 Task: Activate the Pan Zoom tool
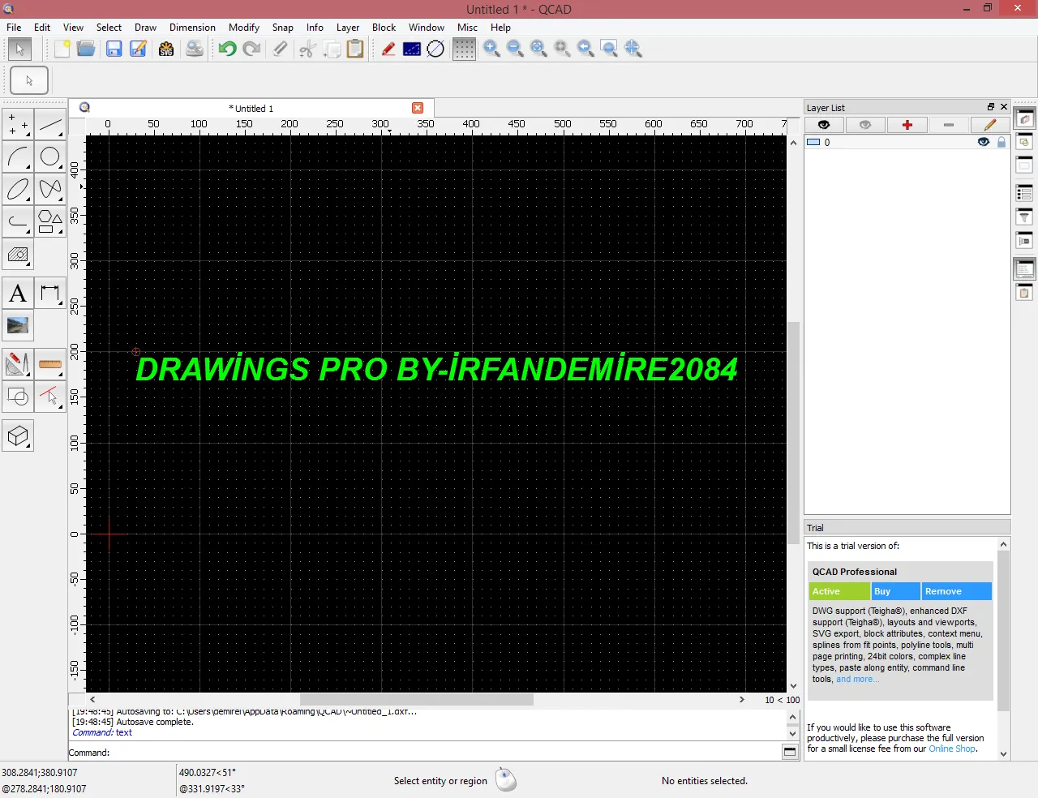click(x=633, y=49)
